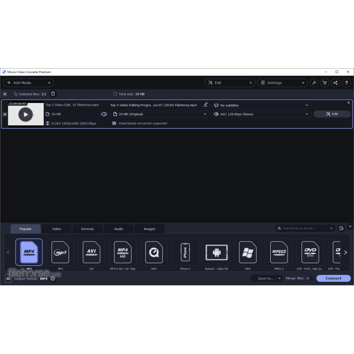Screen dimensions: 354x354
Task: Open the AAC 128 Kbps Stereo dropdown
Action: pyautogui.click(x=261, y=114)
